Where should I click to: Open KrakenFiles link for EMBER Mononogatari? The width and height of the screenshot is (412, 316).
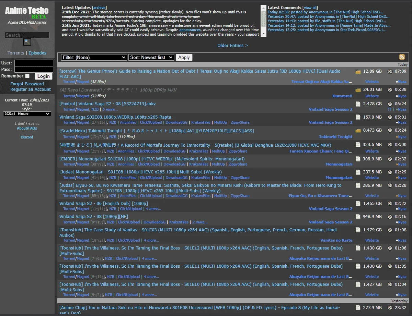199,165
